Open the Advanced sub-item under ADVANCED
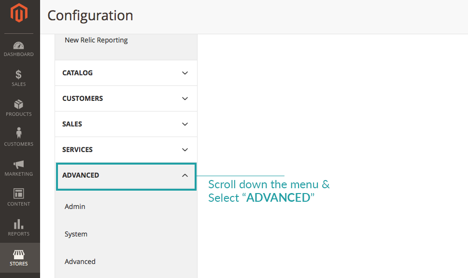This screenshot has height=278, width=468. [x=80, y=262]
